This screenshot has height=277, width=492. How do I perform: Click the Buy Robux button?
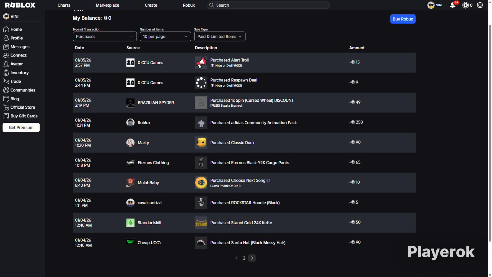coord(403,19)
